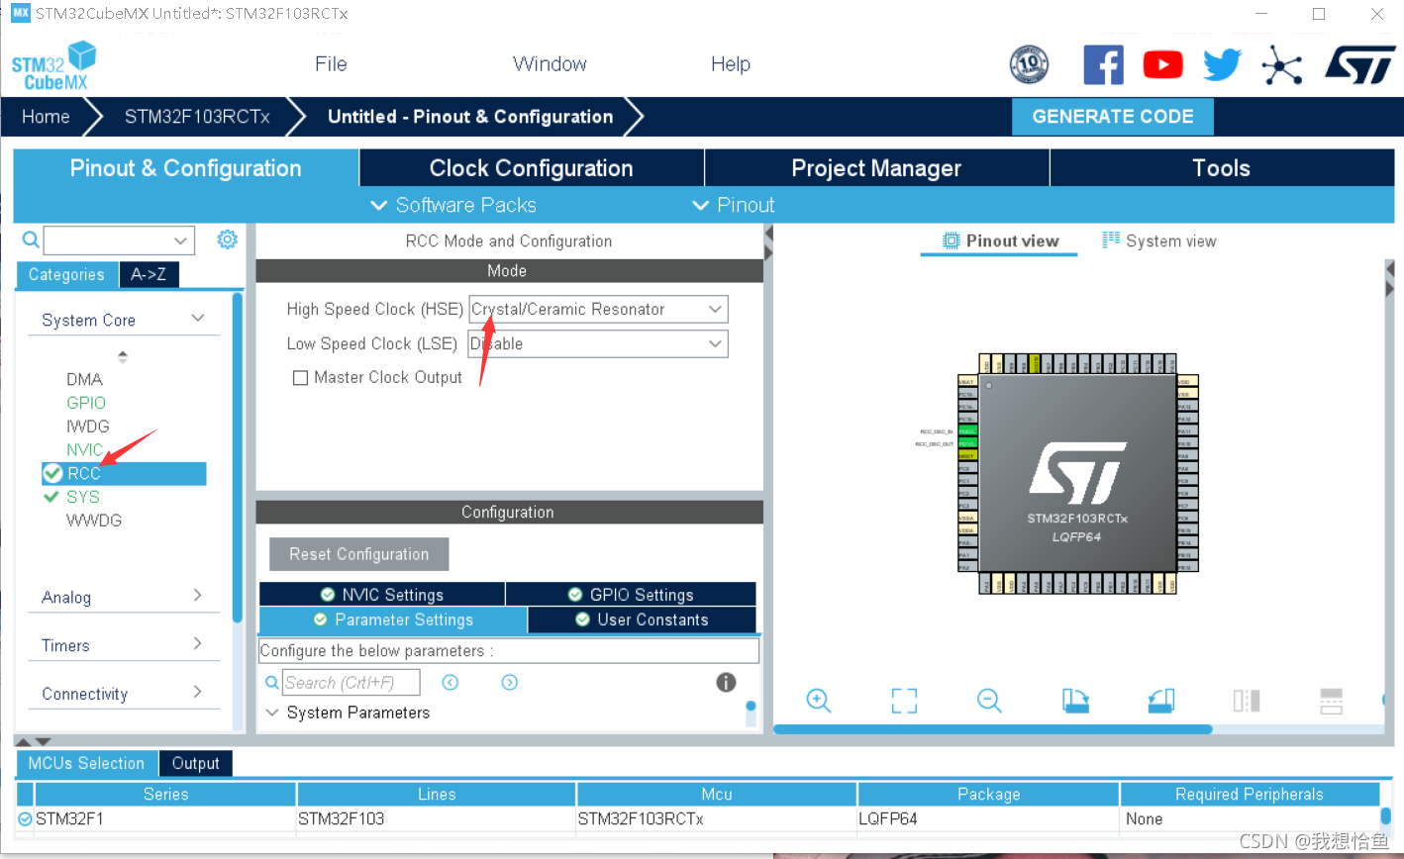Expand the Analog category
Screen dimensions: 1404x859
(x=197, y=595)
